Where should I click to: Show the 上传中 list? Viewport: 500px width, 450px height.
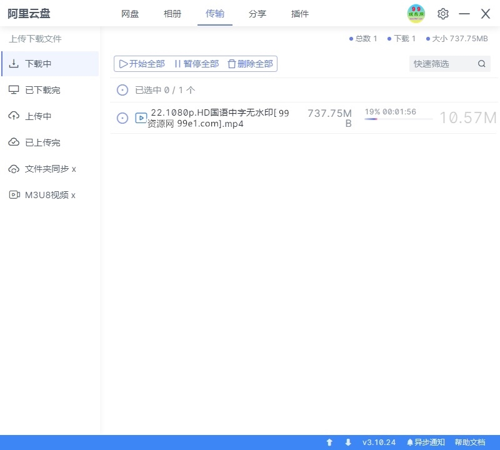click(50, 116)
